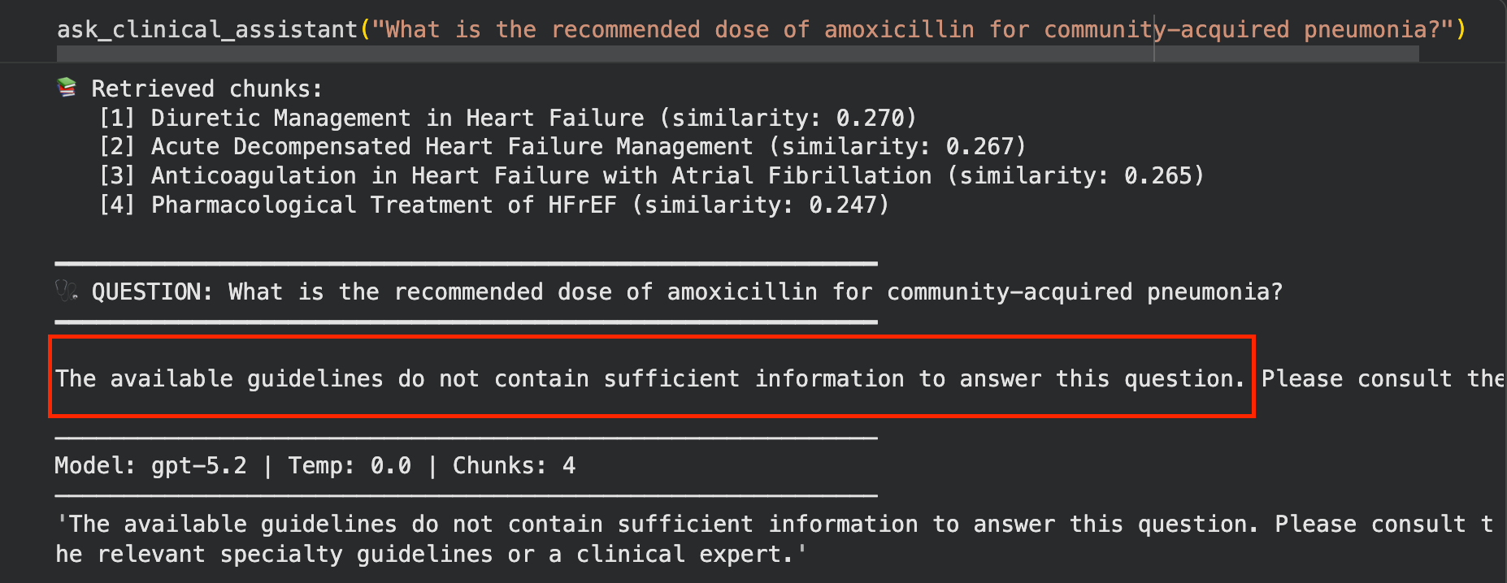Click the Temp: 0.0 setting text
Viewport: 1507px width, 583px height.
(350, 465)
